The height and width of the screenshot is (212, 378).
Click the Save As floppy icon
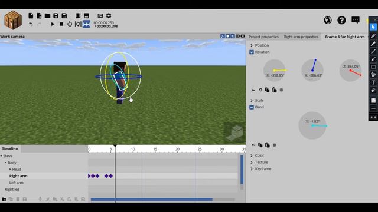pyautogui.click(x=64, y=16)
